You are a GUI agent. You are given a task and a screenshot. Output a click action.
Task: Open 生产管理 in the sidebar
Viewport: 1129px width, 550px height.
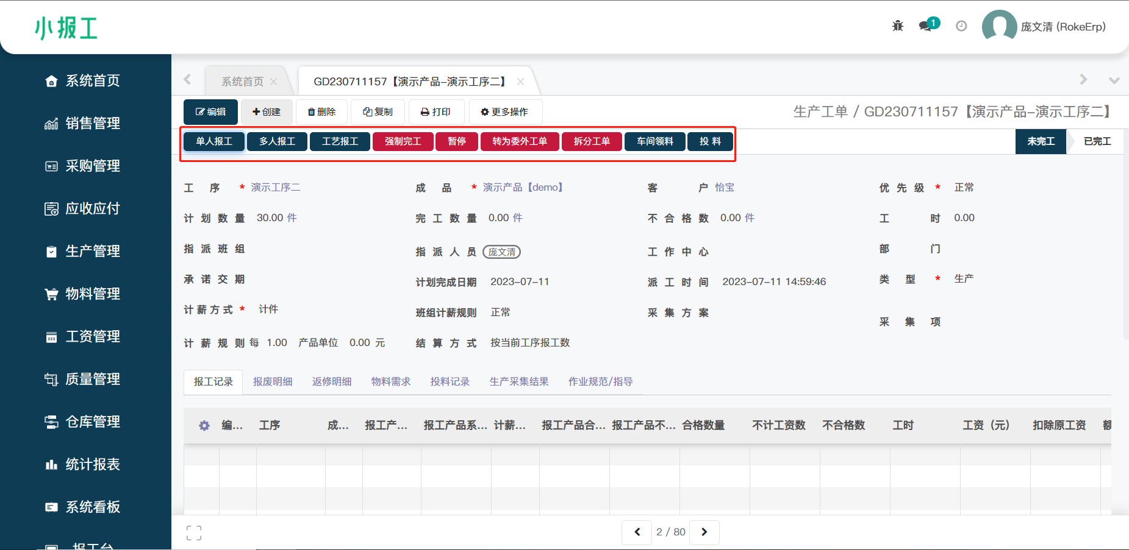(x=92, y=251)
